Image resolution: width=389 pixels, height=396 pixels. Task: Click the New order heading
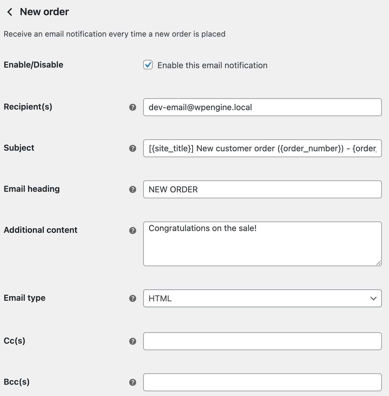coord(44,12)
